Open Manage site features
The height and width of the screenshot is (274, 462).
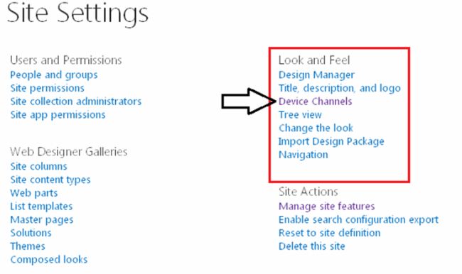coord(326,207)
